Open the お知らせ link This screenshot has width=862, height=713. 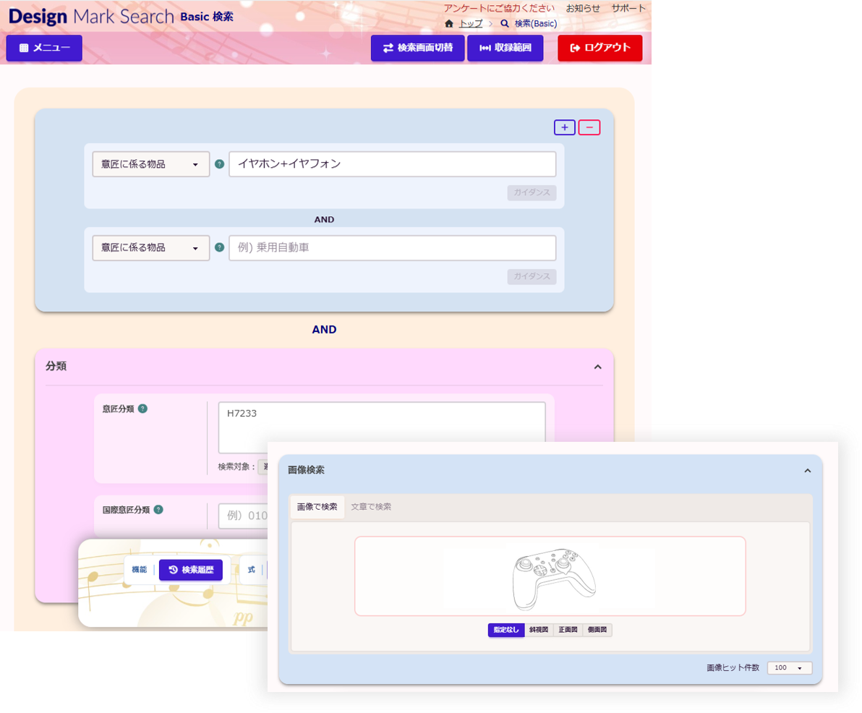[583, 8]
